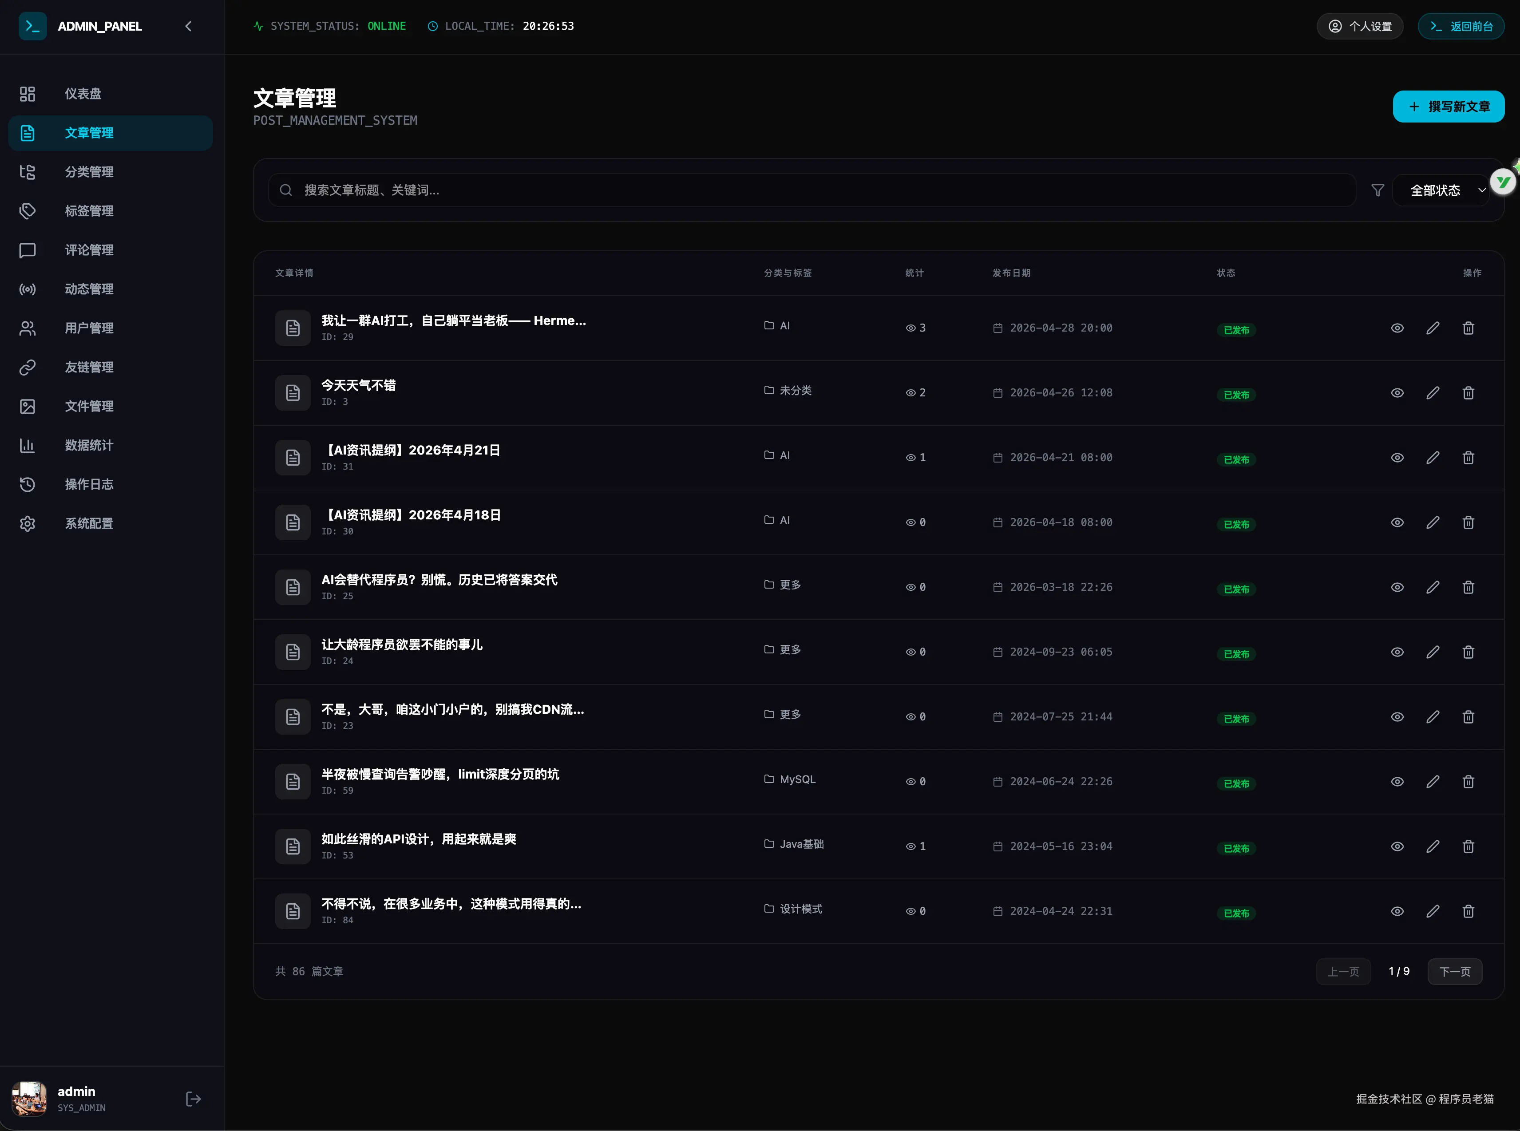
Task: Collapse the sidebar with the chevron arrow
Action: pos(188,26)
